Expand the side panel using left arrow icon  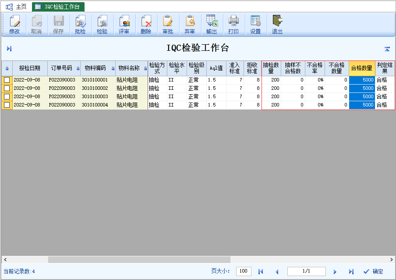pyautogui.click(x=9, y=49)
